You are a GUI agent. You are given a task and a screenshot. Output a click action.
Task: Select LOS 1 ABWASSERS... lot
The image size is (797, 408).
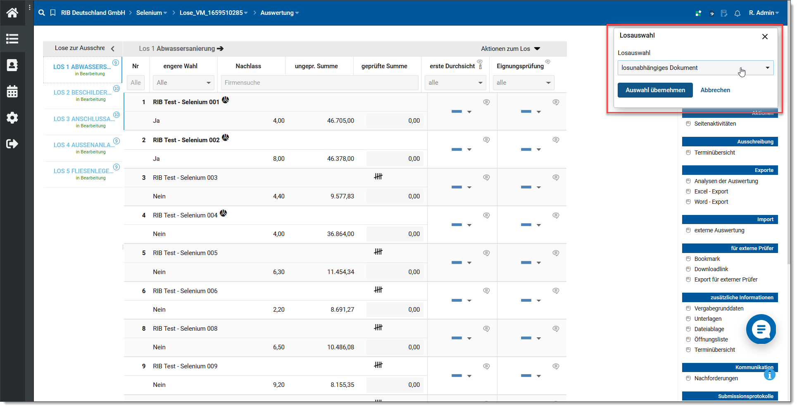pyautogui.click(x=82, y=70)
